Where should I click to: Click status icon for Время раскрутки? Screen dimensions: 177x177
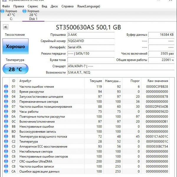(6, 91)
